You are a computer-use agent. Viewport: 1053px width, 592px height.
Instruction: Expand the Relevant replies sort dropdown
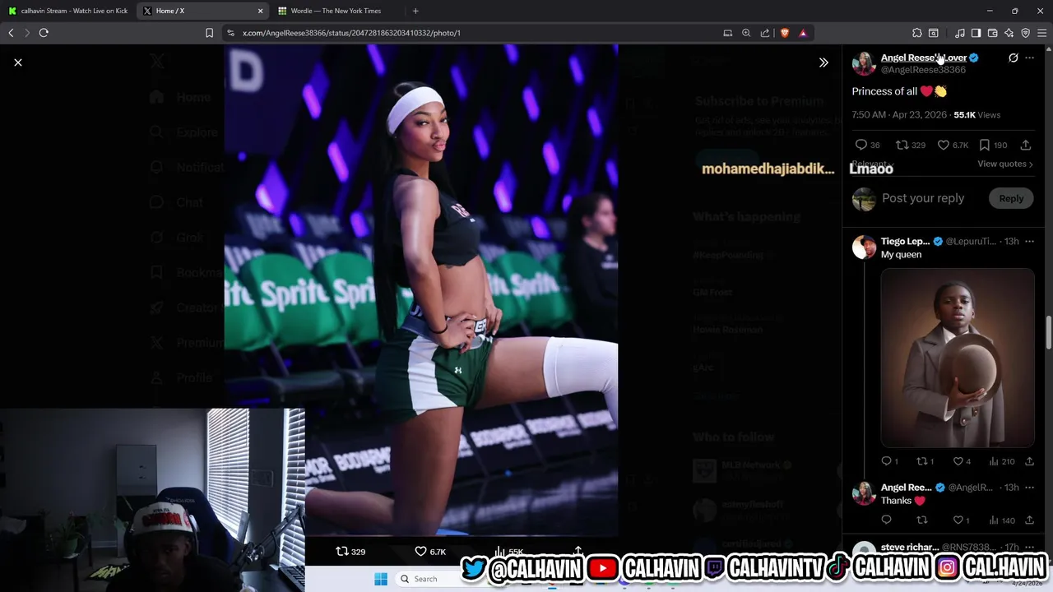pyautogui.click(x=872, y=164)
